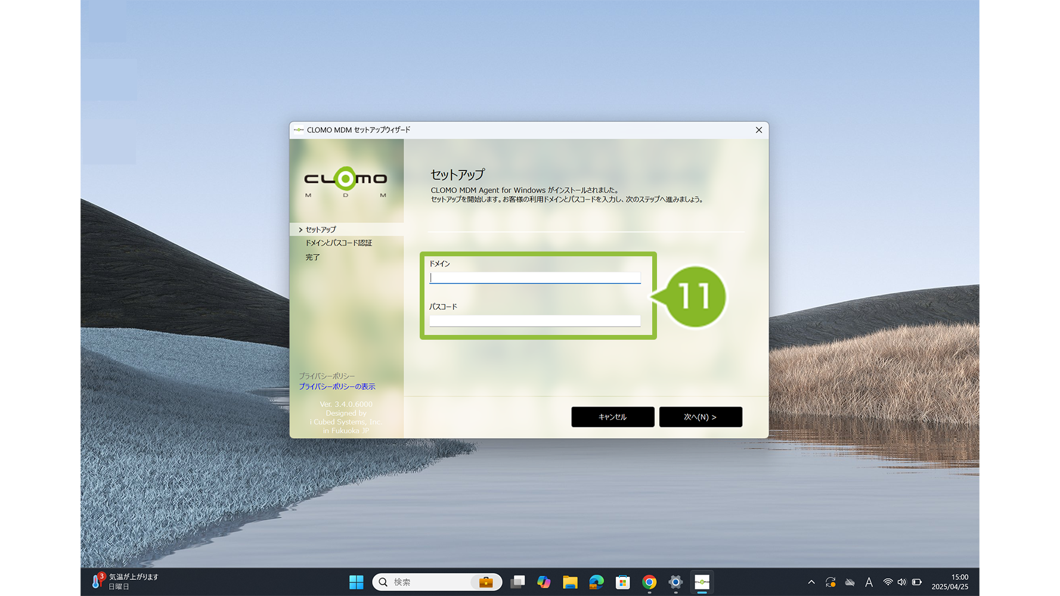
Task: Click the CLOMO MDM logo
Action: coord(346,181)
